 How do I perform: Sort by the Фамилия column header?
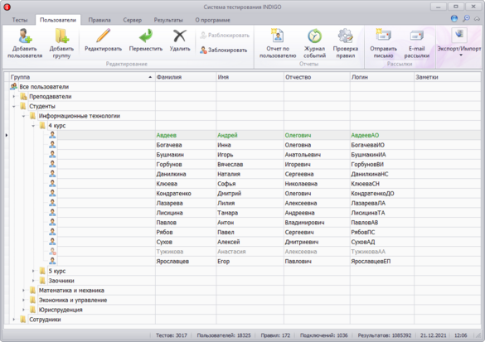click(185, 77)
